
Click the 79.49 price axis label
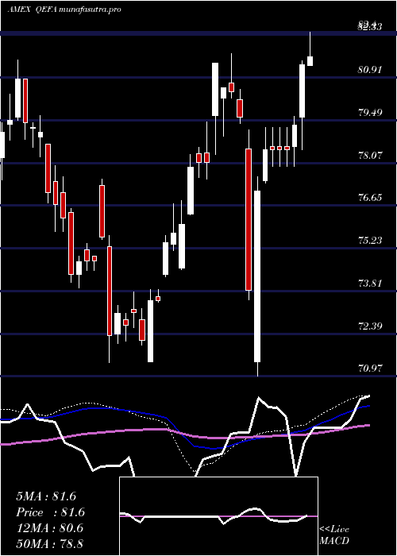[x=370, y=113]
